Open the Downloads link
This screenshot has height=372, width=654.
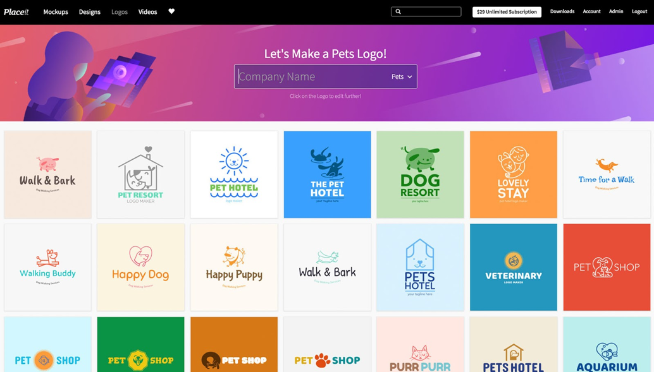point(562,11)
